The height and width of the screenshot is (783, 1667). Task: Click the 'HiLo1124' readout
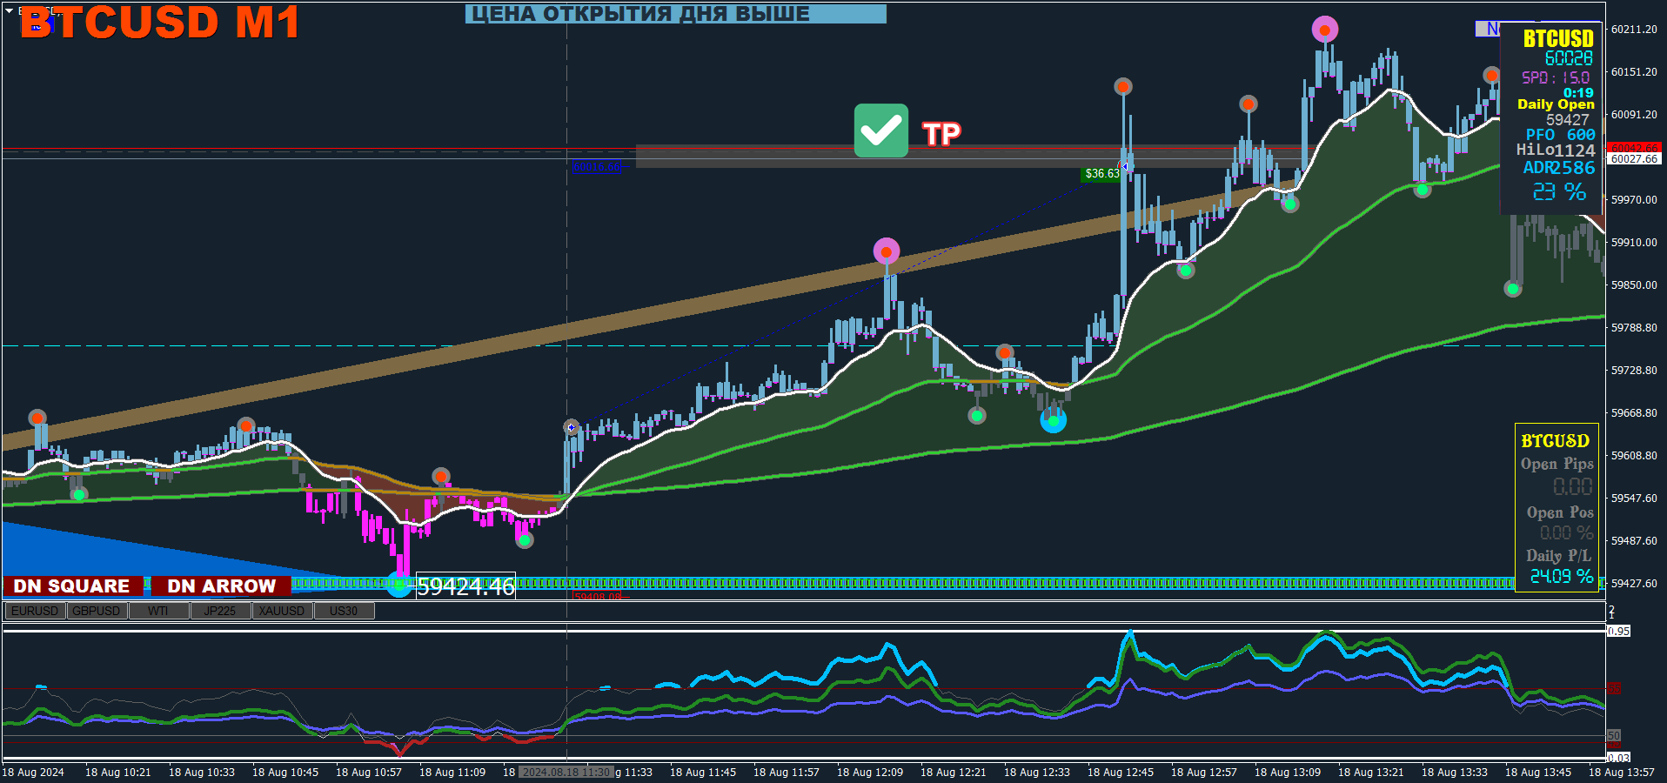click(1556, 151)
